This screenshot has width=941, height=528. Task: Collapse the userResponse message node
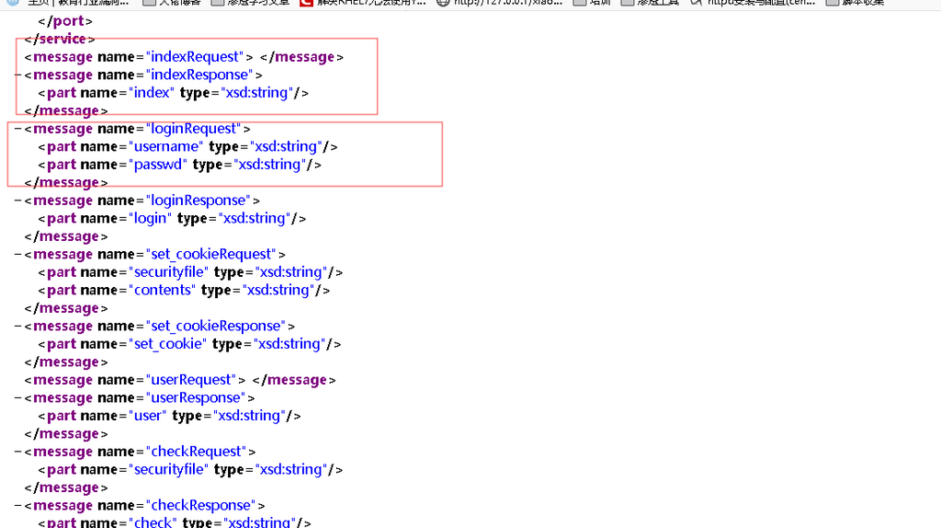(x=18, y=398)
